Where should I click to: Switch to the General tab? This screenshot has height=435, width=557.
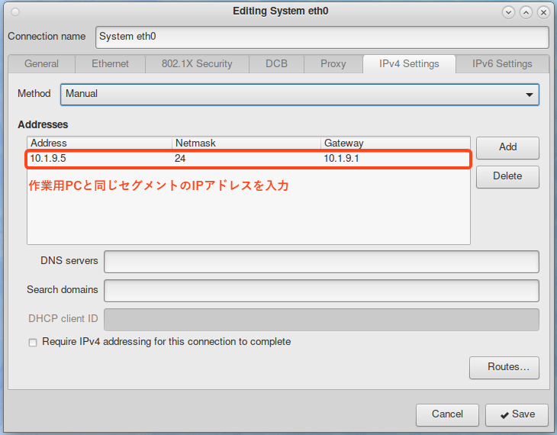click(x=42, y=64)
